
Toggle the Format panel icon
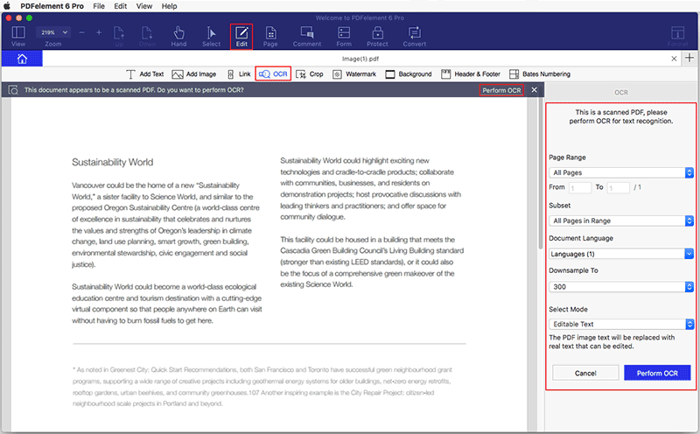coord(677,36)
